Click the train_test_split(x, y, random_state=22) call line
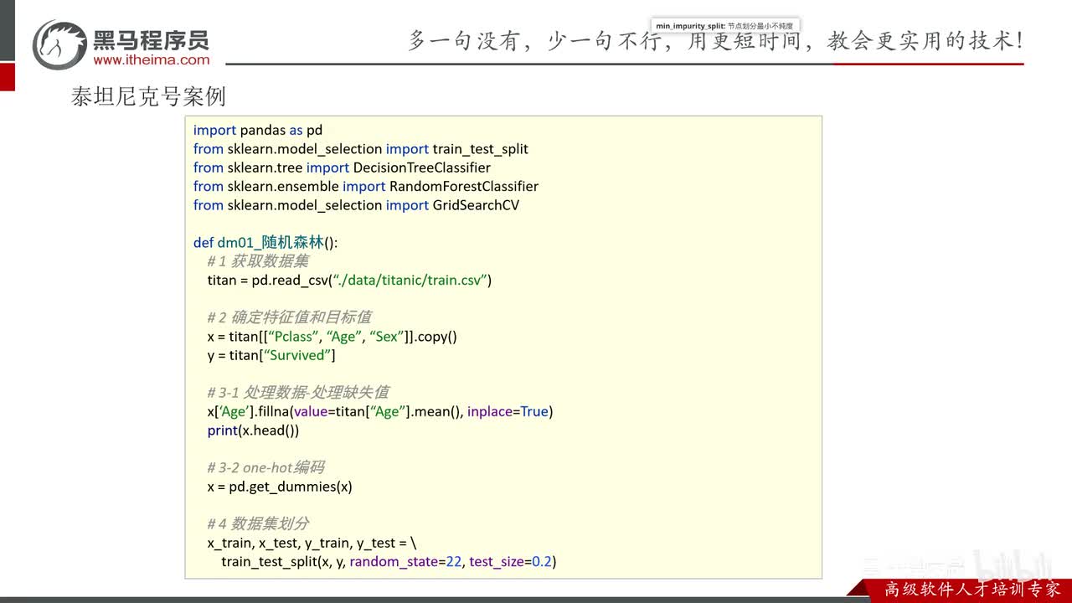Screen dimensions: 1072x603 (389, 561)
